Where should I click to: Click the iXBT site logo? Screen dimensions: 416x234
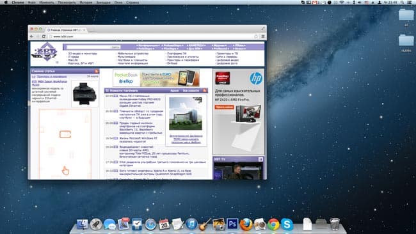[44, 52]
